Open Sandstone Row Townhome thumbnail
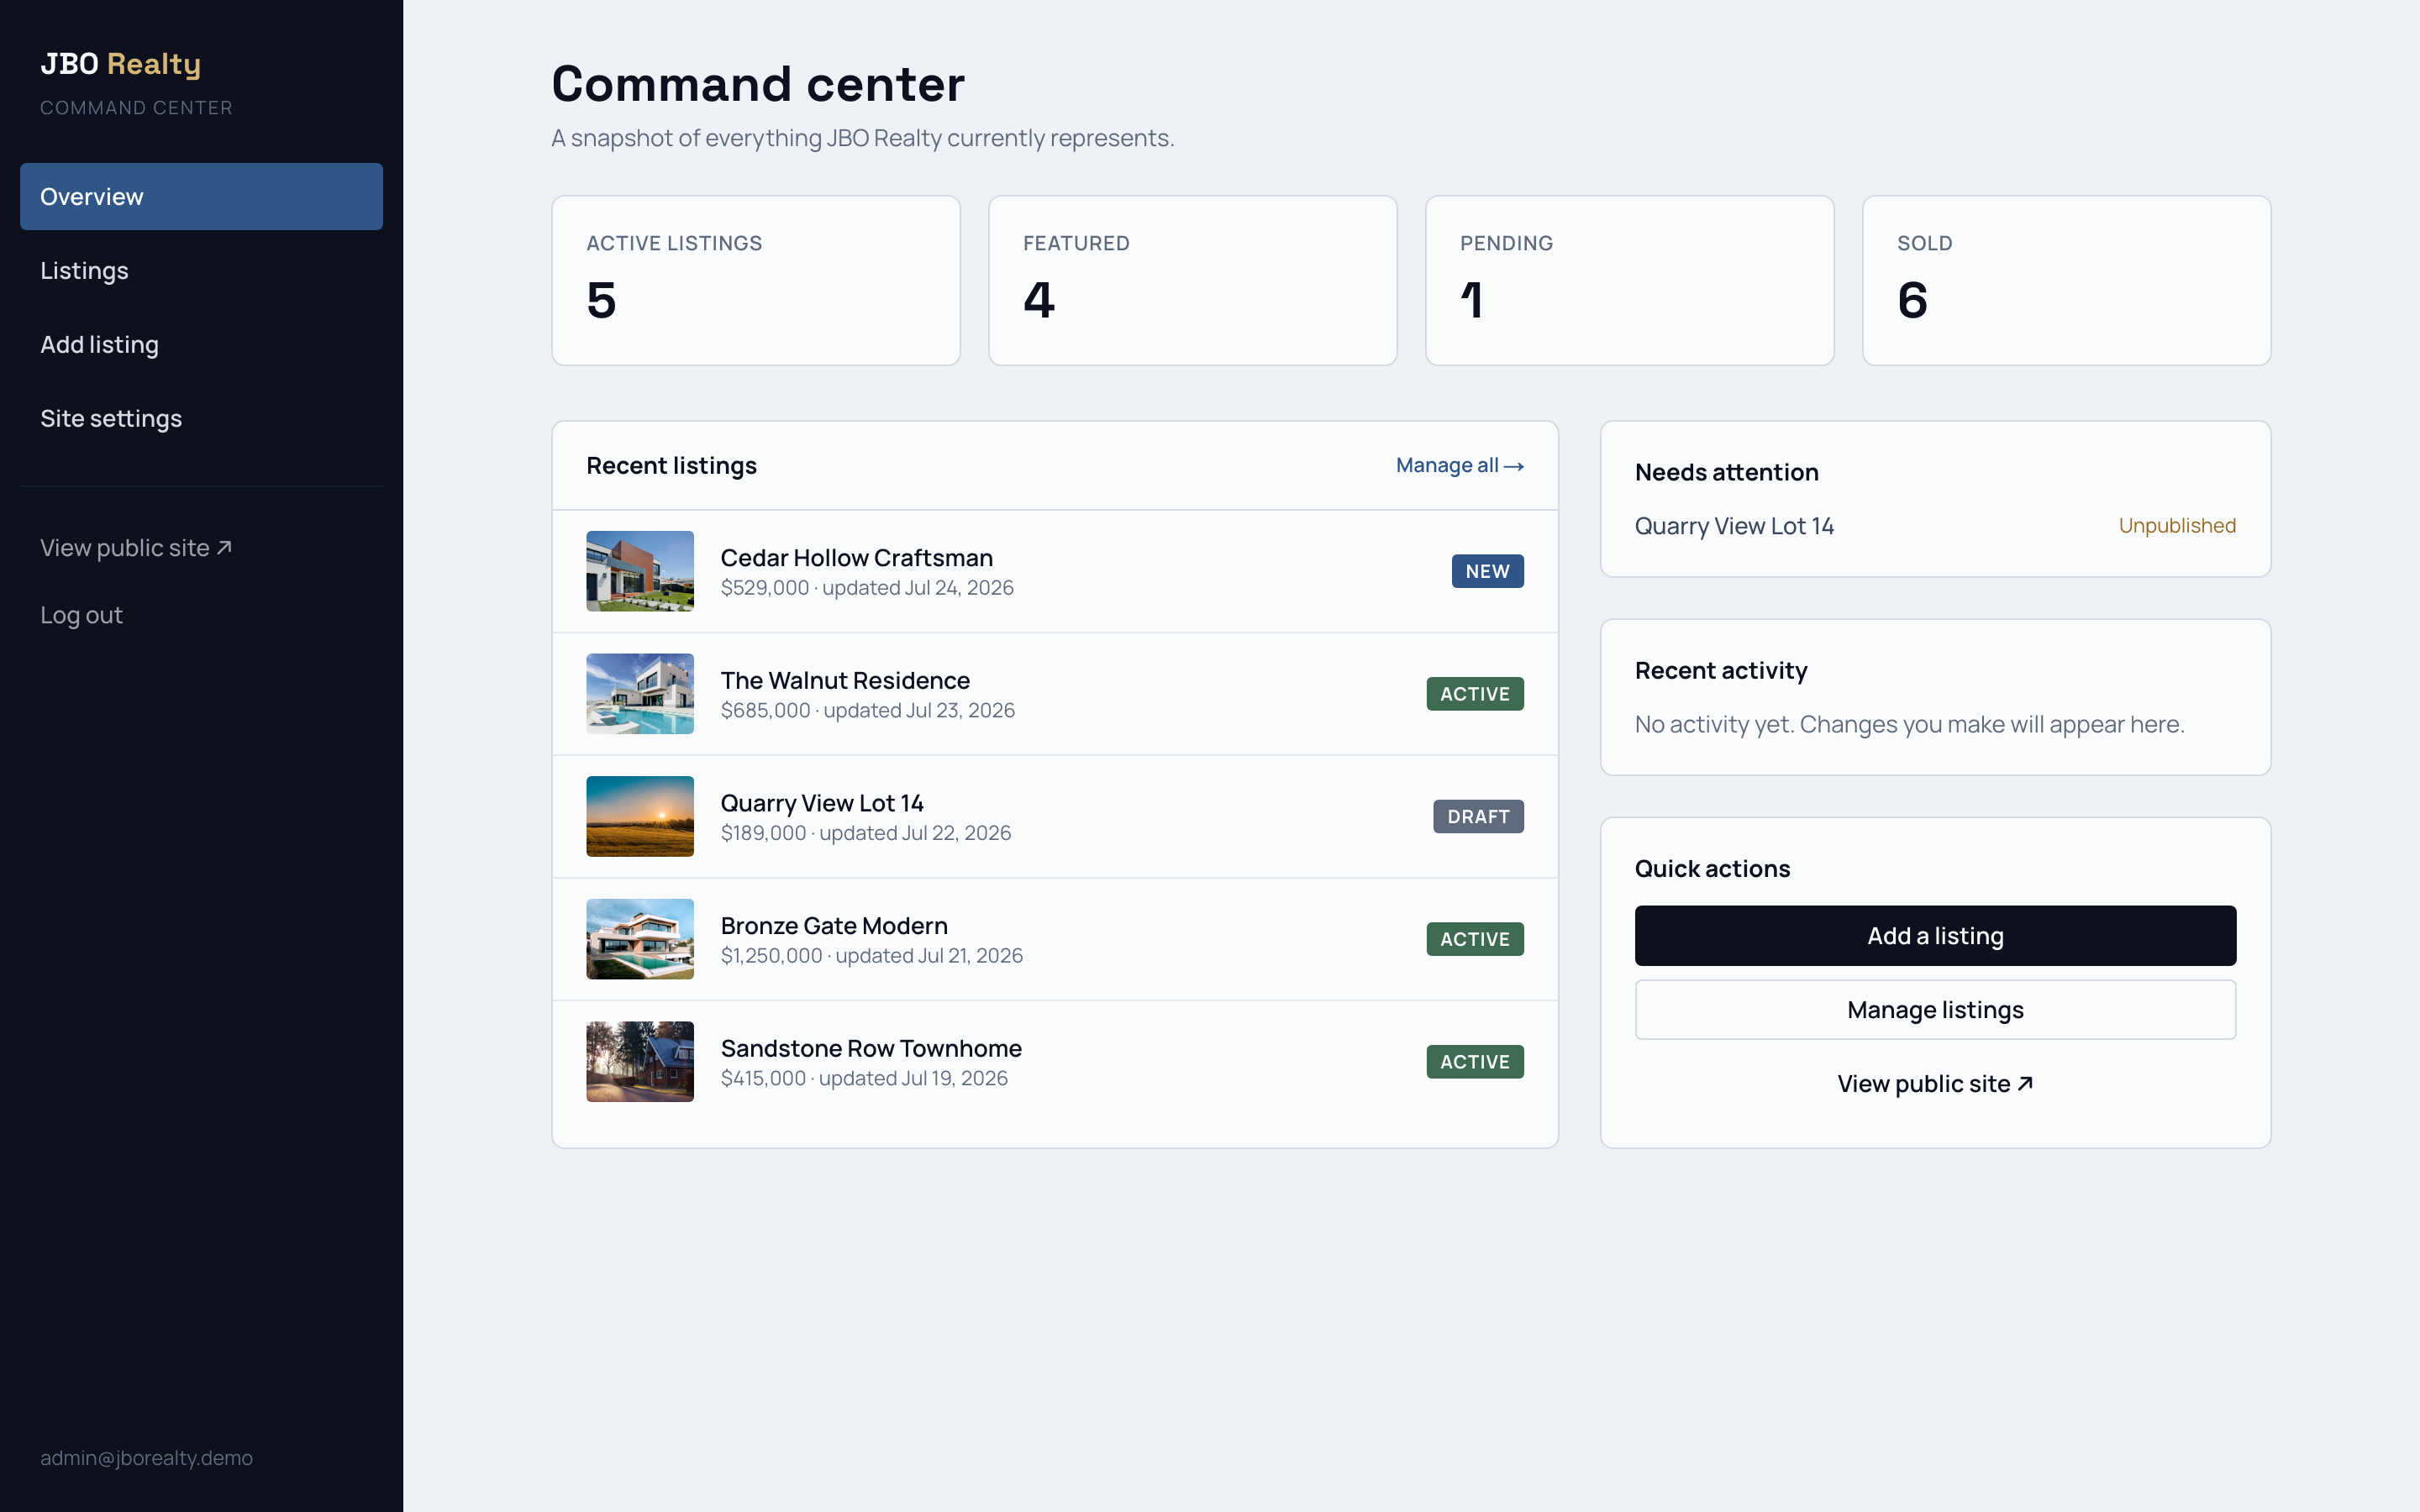2420x1512 pixels. point(640,1061)
